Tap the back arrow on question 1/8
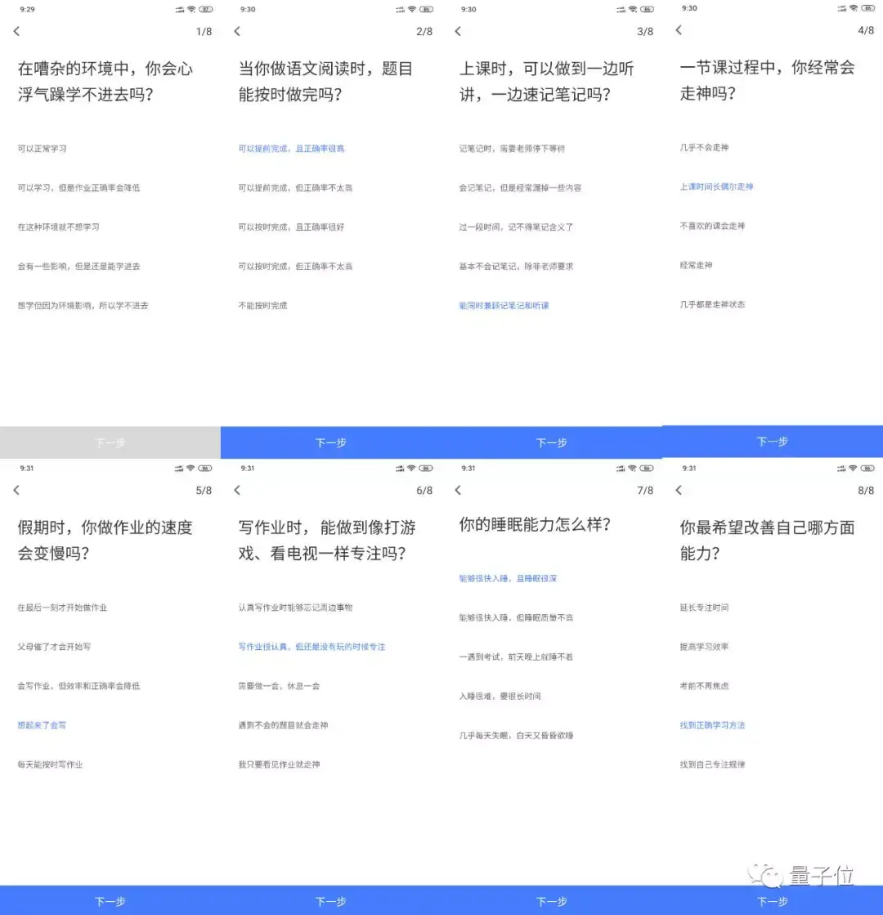The image size is (883, 915). (x=17, y=32)
